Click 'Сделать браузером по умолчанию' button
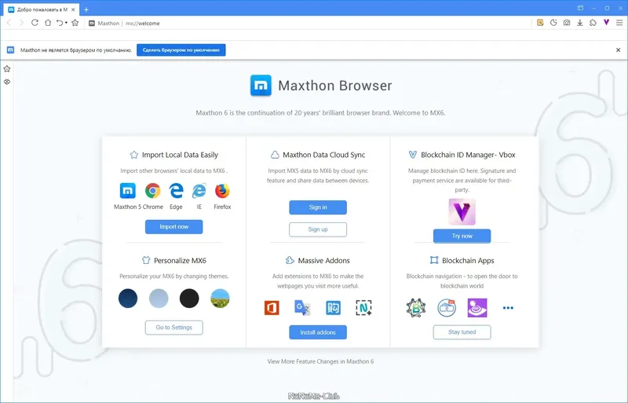628x403 pixels. pyautogui.click(x=181, y=50)
